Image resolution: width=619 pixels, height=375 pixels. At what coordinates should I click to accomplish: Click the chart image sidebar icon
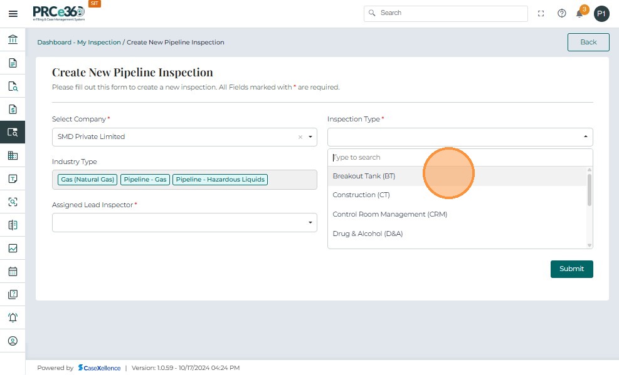coord(13,248)
